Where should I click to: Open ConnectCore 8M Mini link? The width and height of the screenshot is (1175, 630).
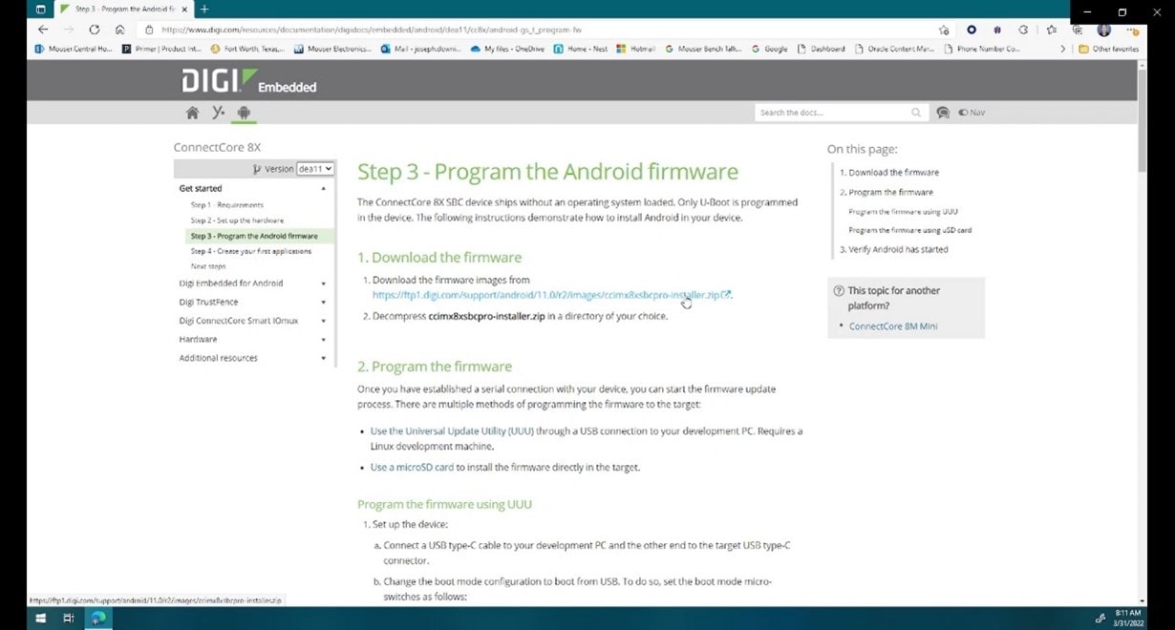point(892,326)
